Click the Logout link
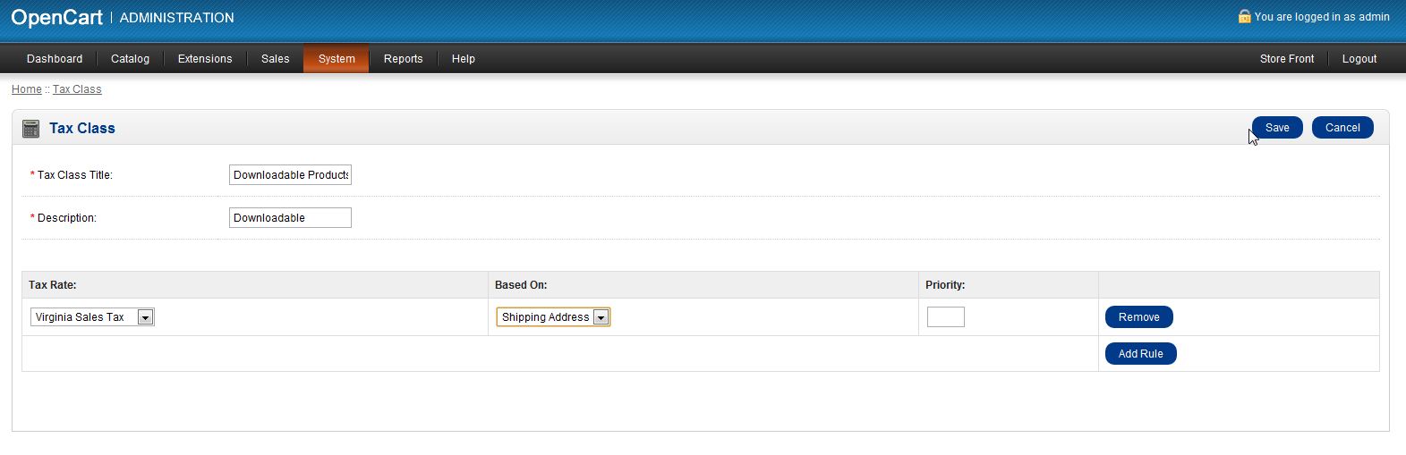The image size is (1406, 455). click(x=1359, y=59)
